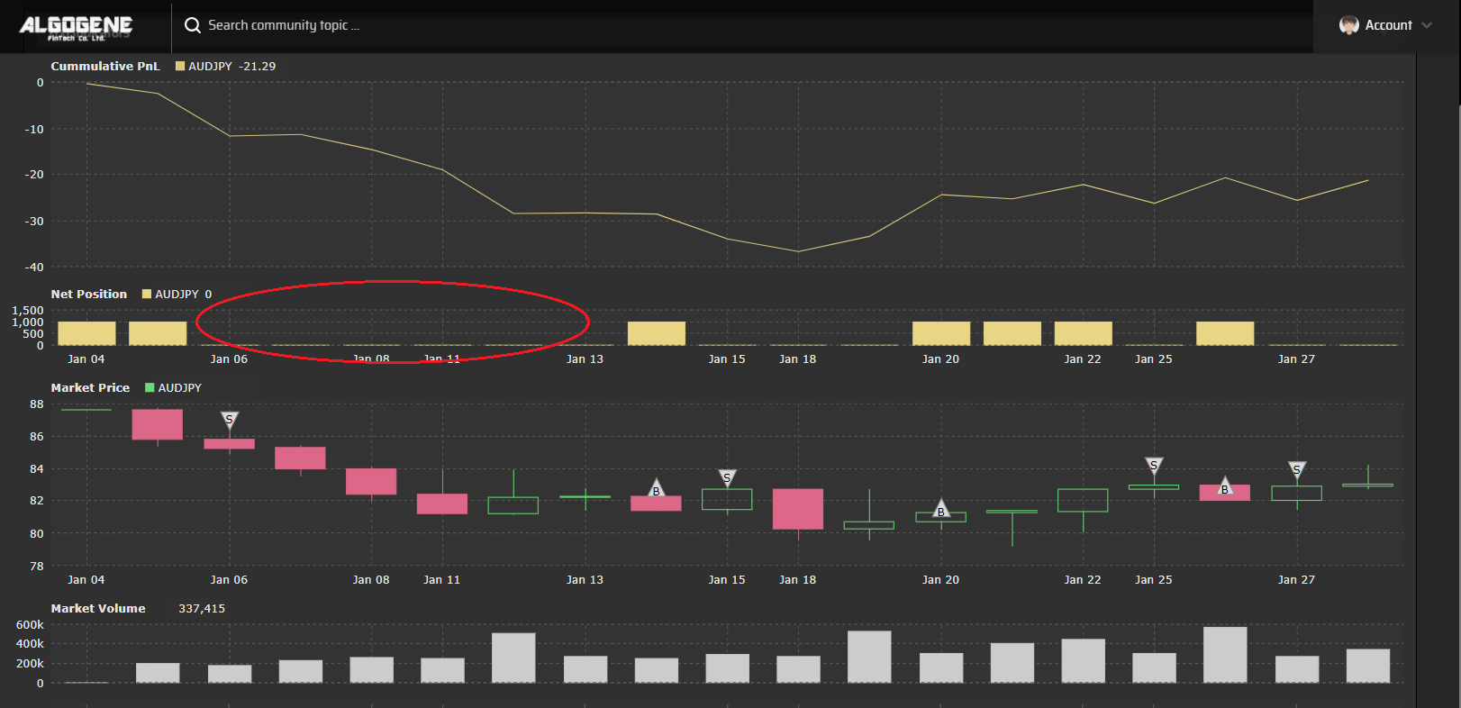Toggle AUDJPY series in Net Position legend
Screen dimensions: 1461x708
(x=177, y=295)
